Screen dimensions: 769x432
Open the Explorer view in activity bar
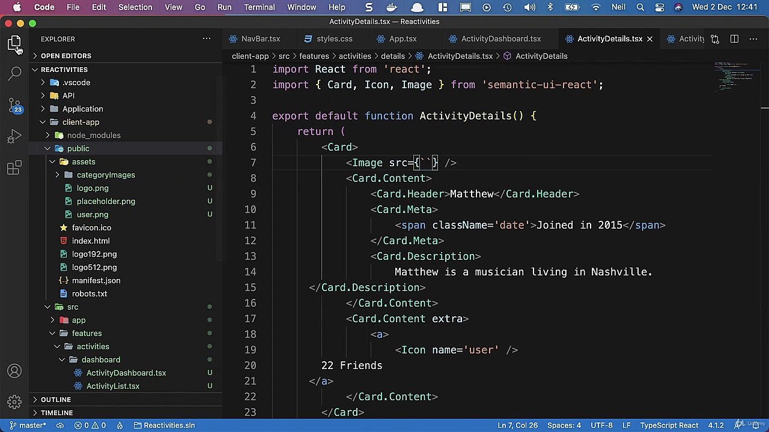click(14, 43)
